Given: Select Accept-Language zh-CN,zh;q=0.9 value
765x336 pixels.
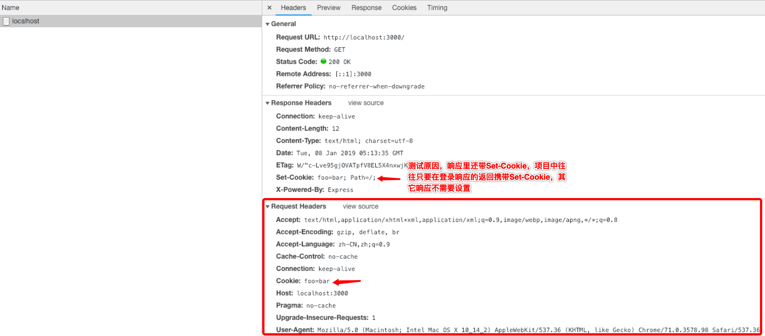Looking at the screenshot, I should point(364,244).
